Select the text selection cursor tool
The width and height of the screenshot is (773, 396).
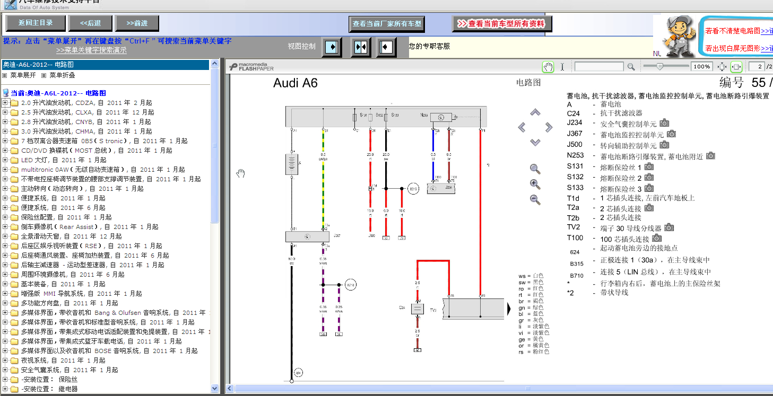point(562,67)
